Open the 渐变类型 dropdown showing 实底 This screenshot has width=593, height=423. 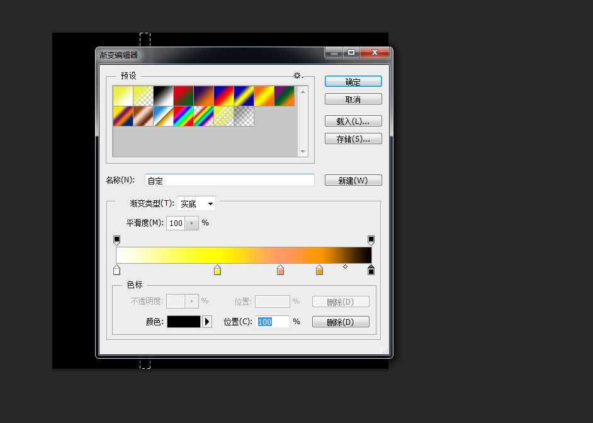210,203
